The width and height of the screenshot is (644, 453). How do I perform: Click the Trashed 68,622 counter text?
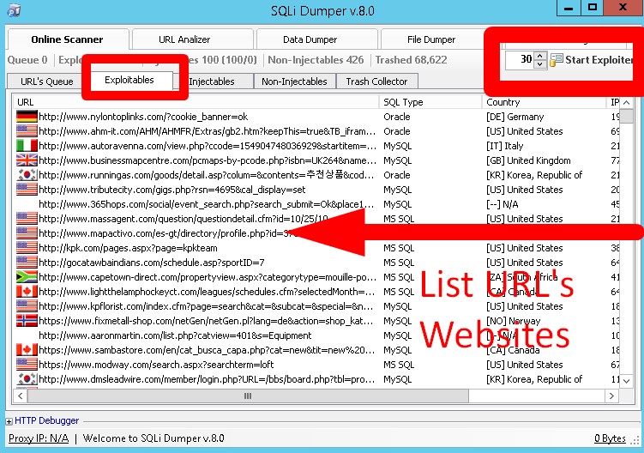[411, 60]
